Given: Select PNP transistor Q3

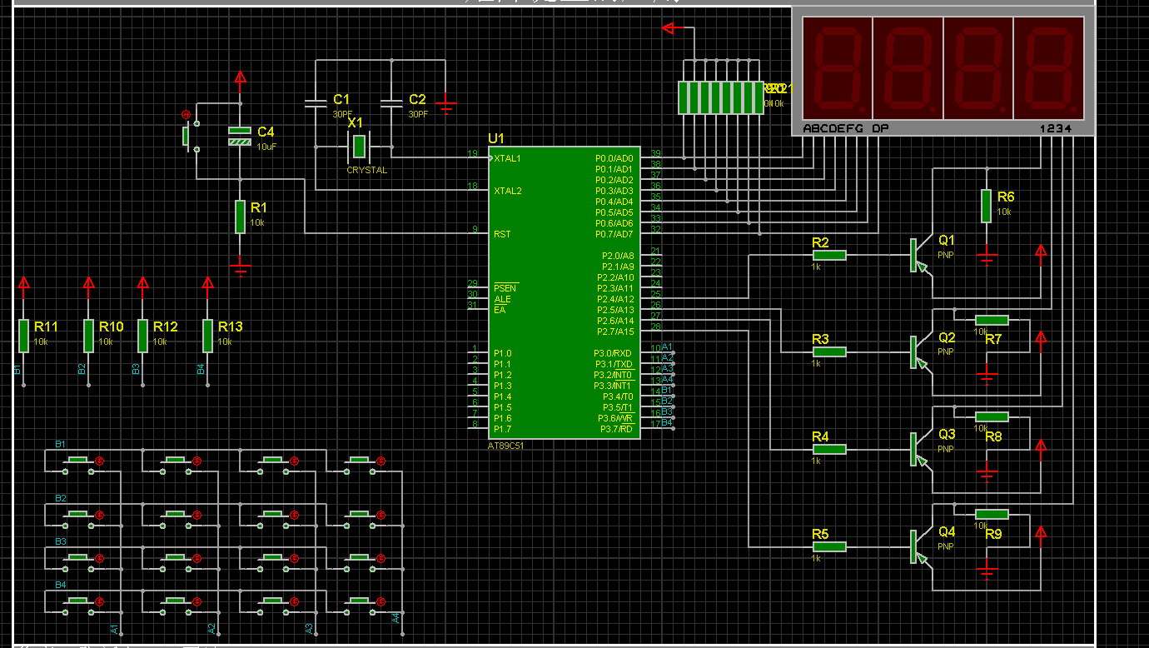Looking at the screenshot, I should click(x=919, y=449).
